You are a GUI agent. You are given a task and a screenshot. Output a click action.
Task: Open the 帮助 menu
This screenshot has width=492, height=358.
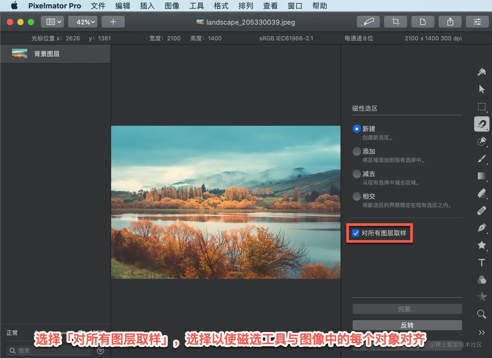[320, 6]
